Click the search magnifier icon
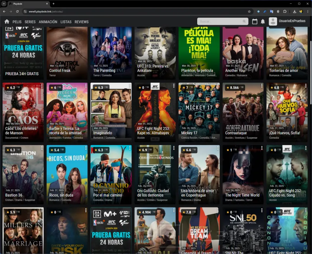 tap(244, 21)
